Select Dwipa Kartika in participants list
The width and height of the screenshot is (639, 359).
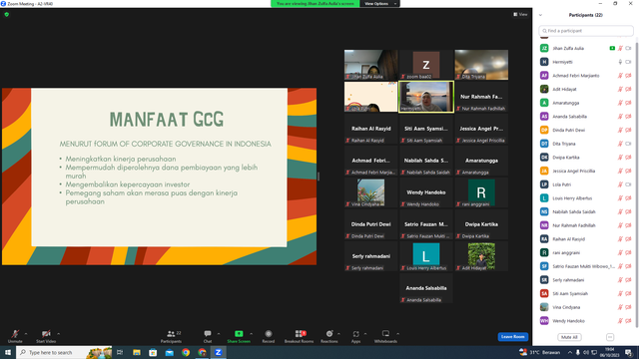pyautogui.click(x=586, y=158)
